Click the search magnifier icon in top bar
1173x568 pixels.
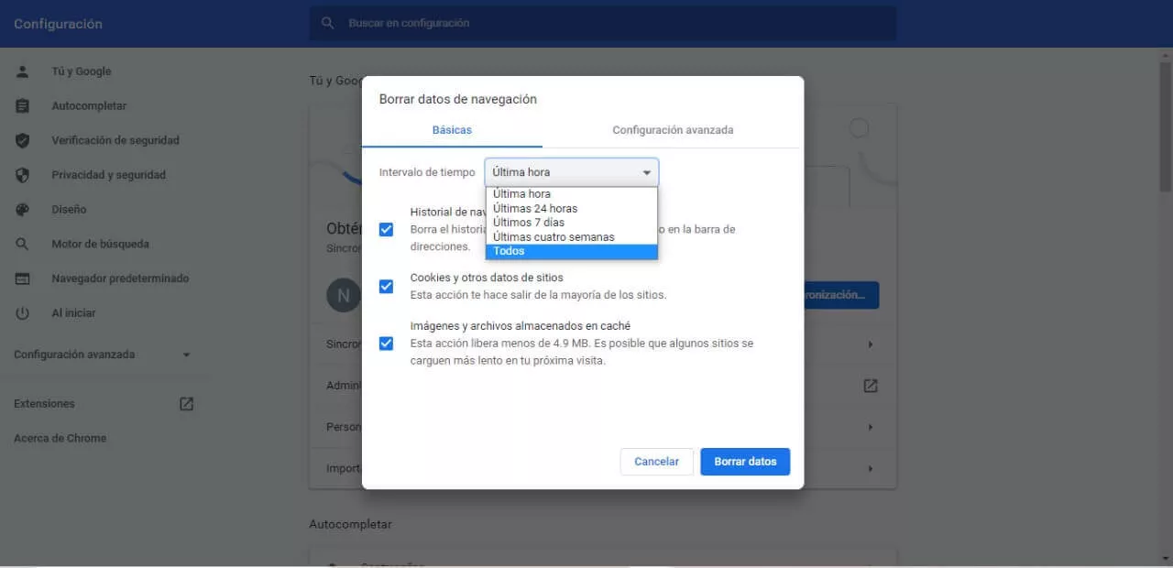point(327,23)
